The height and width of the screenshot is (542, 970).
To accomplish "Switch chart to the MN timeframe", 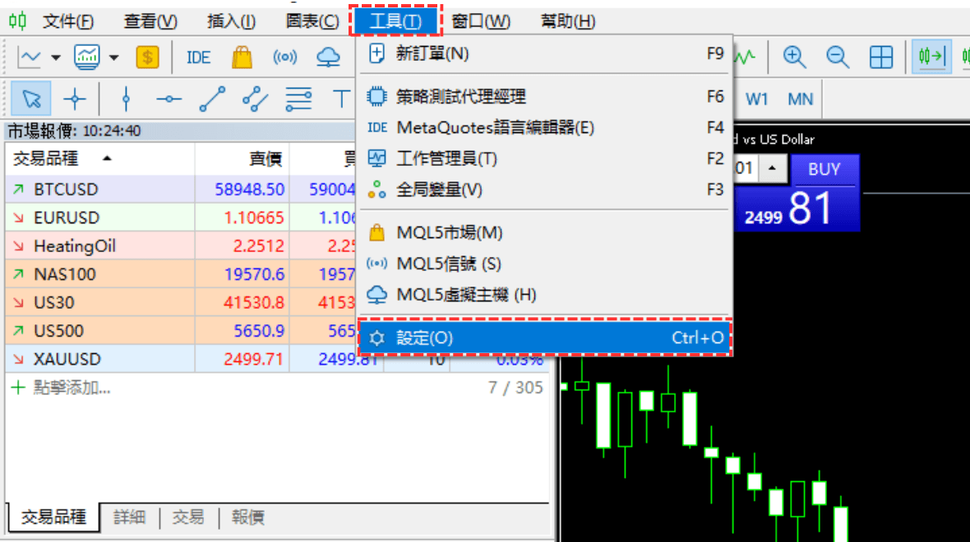I will 800,99.
